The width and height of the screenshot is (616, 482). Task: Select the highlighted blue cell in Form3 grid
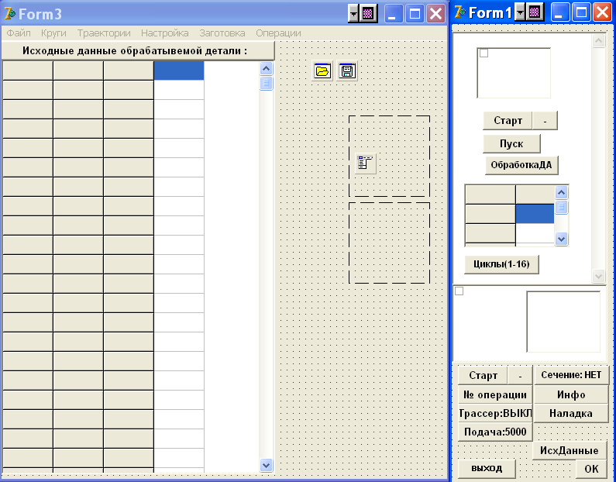tap(179, 71)
